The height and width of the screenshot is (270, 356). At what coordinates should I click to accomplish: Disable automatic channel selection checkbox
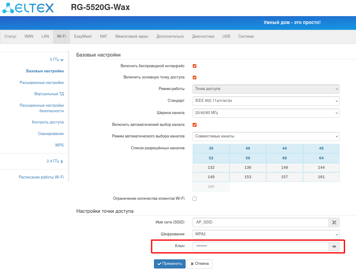tap(194, 125)
